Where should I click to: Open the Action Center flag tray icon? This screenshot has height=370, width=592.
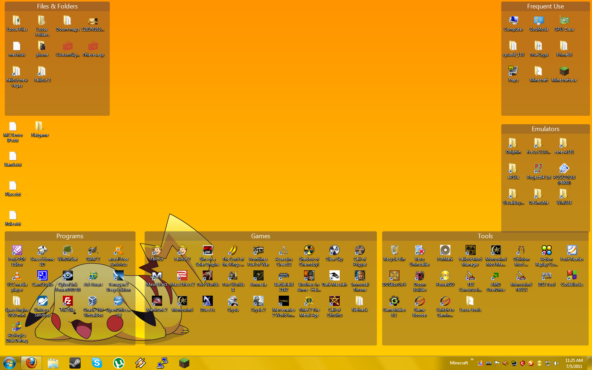497,363
